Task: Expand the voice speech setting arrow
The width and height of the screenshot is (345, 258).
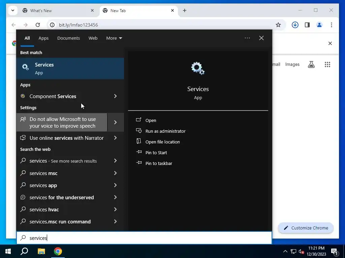Action: pos(116,122)
